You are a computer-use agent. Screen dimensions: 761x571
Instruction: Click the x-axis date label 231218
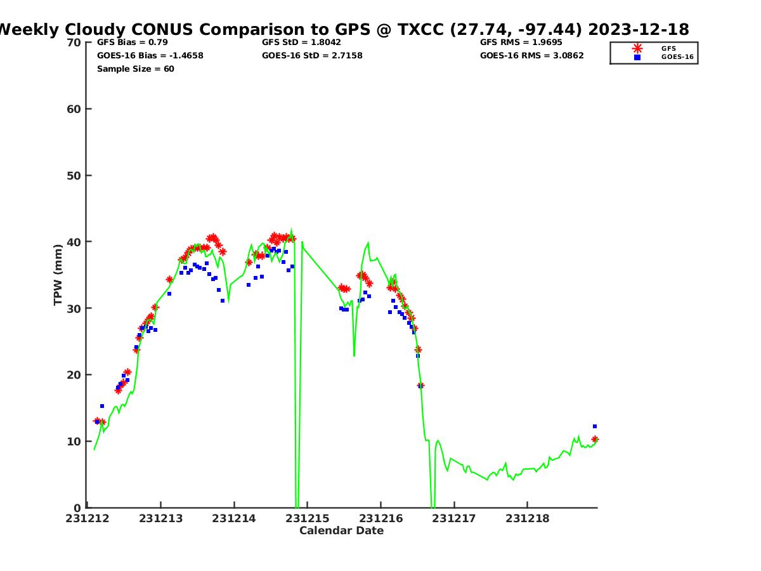pos(527,518)
